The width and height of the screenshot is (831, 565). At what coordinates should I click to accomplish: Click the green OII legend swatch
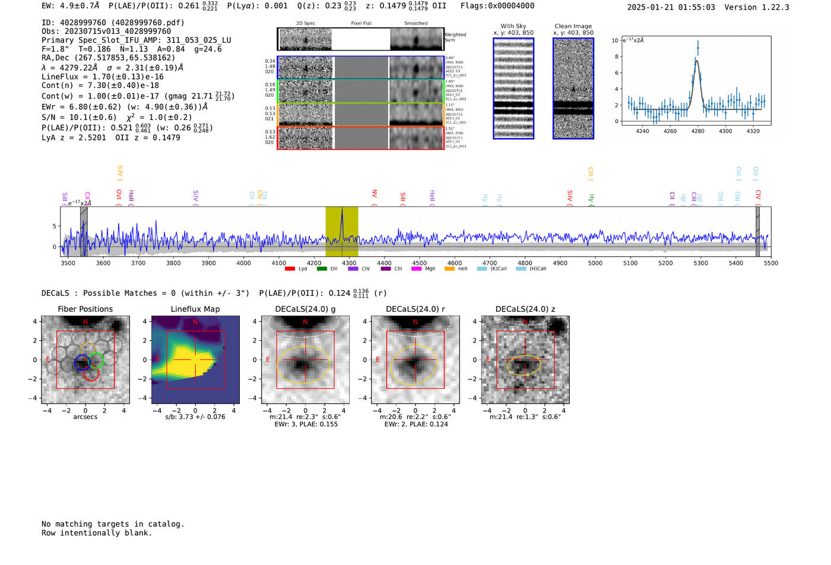(322, 269)
